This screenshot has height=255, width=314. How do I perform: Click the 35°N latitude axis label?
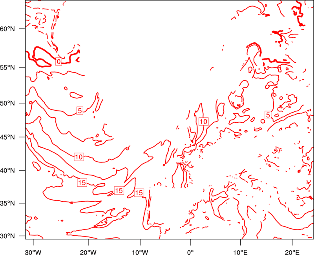coord(7,203)
